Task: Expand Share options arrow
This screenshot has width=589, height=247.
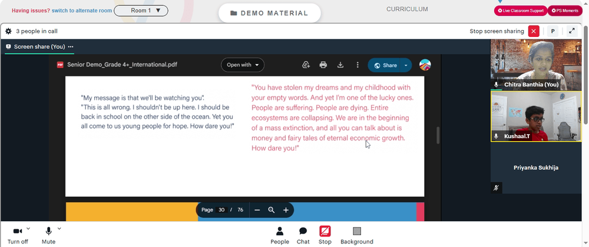Action: click(406, 65)
